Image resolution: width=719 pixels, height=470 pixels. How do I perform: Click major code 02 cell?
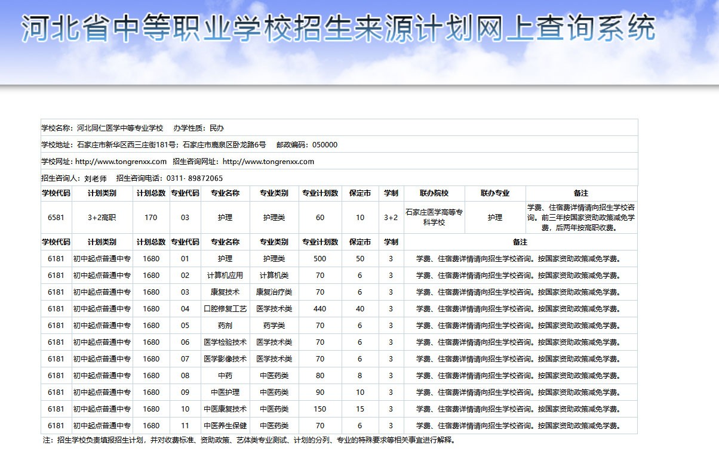pos(185,276)
